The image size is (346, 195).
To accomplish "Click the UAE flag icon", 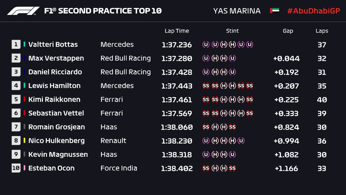I will [x=274, y=11].
